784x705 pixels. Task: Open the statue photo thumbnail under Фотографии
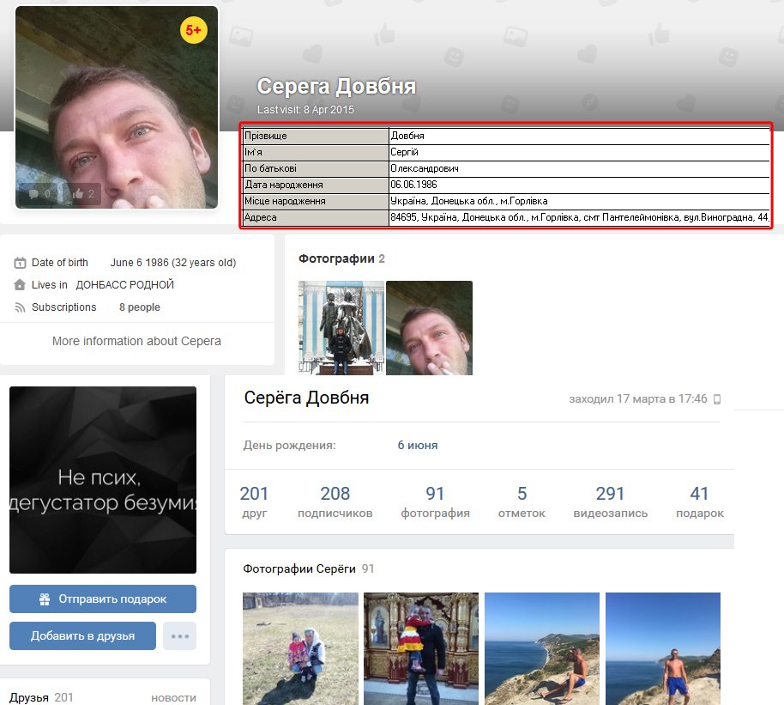click(341, 328)
